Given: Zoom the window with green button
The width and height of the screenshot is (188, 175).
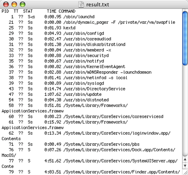Looking at the screenshot, I should tap(23, 4).
